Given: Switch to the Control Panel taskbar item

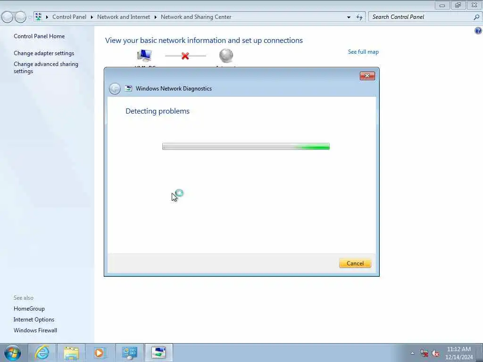Looking at the screenshot, I should [x=129, y=353].
